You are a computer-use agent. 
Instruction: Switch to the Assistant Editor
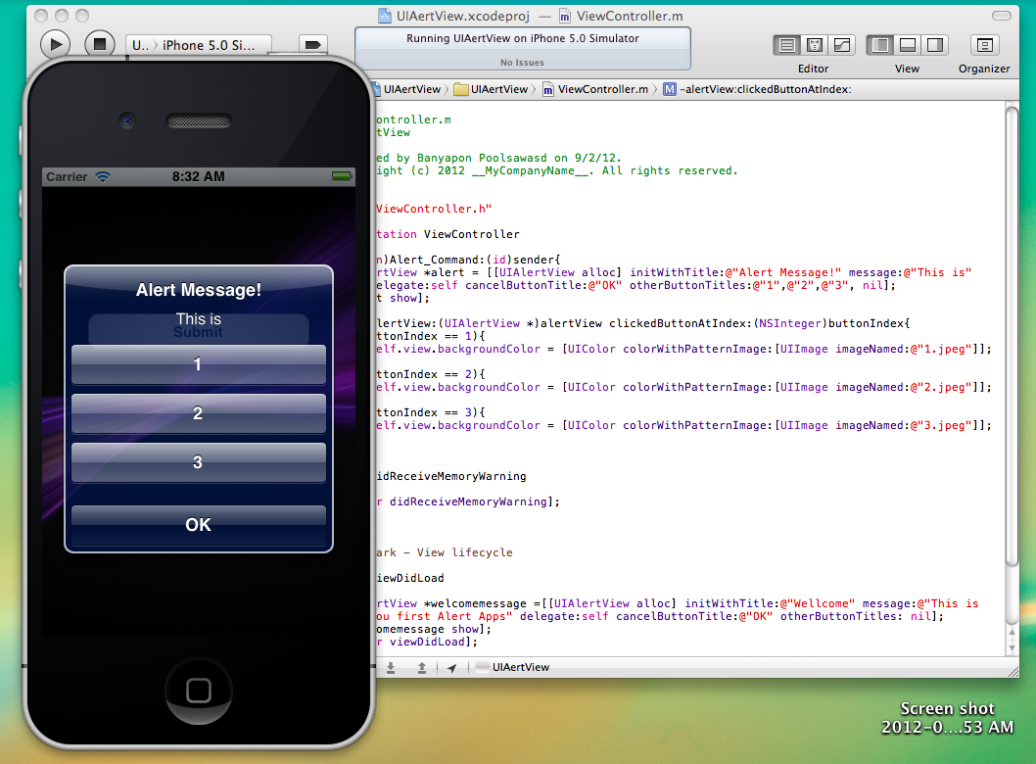(815, 44)
